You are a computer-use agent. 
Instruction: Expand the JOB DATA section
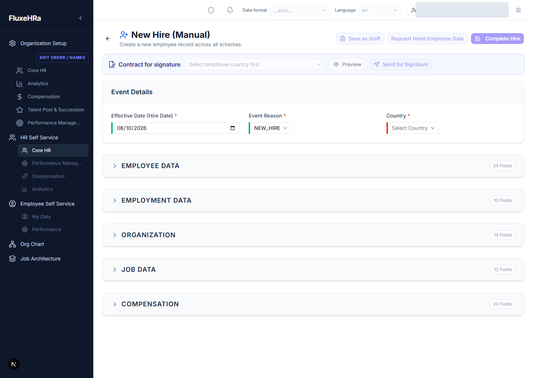click(x=313, y=270)
